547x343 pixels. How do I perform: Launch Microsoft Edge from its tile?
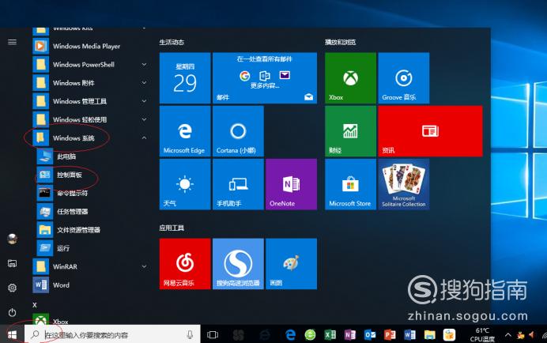coord(185,131)
